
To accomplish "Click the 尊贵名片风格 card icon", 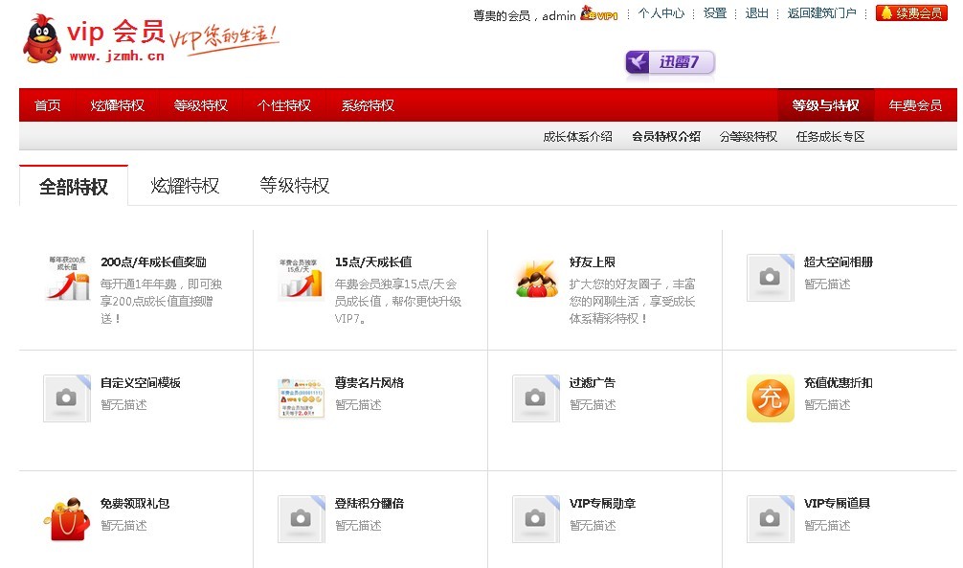I will (301, 398).
